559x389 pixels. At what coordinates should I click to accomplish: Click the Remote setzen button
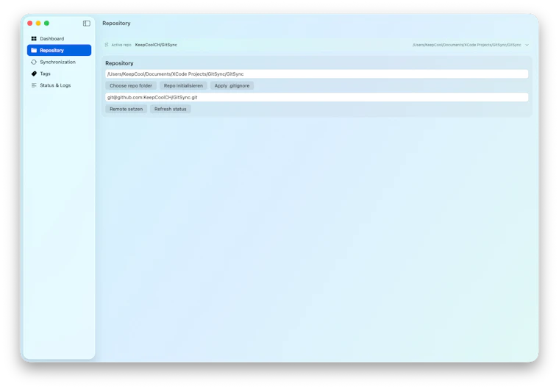[x=127, y=109]
